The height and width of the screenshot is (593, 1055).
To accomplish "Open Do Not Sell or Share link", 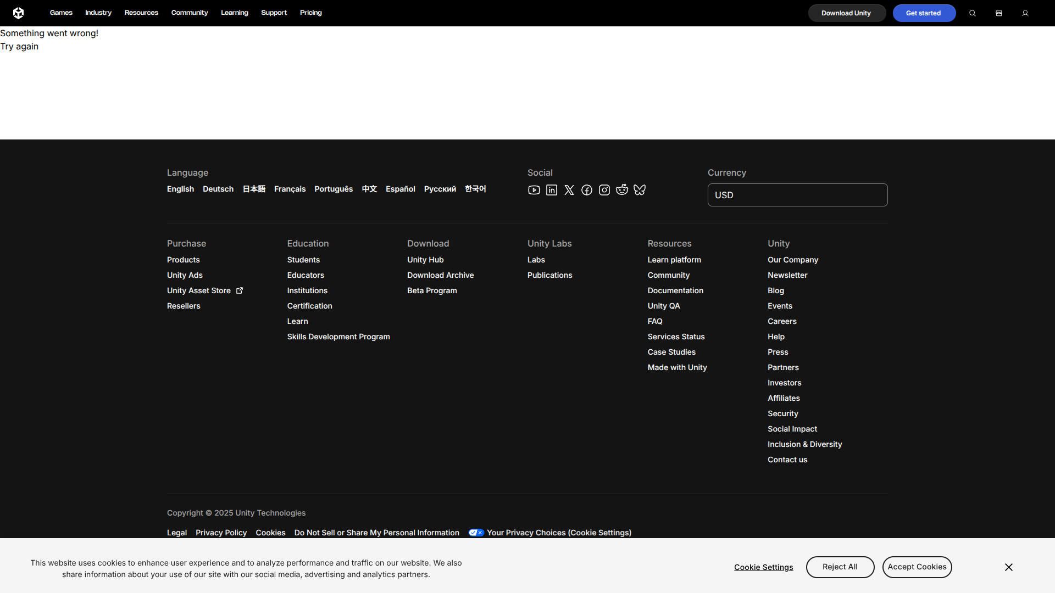I will pos(377,533).
